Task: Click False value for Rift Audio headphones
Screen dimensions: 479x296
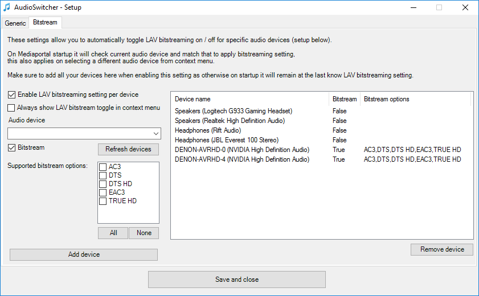Action: [x=339, y=130]
